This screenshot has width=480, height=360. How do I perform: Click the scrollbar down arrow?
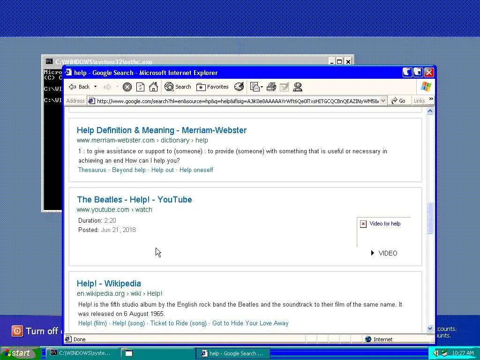coord(430,329)
